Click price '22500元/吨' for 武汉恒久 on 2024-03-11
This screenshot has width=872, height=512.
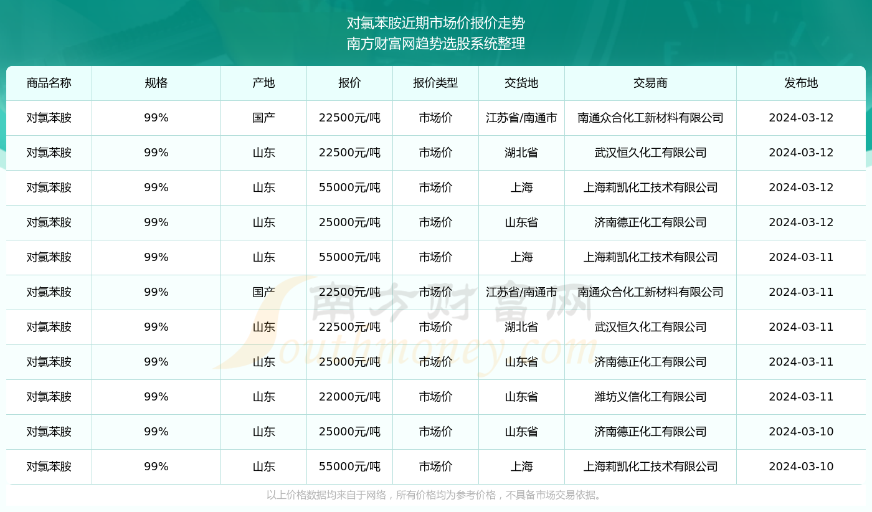point(349,327)
